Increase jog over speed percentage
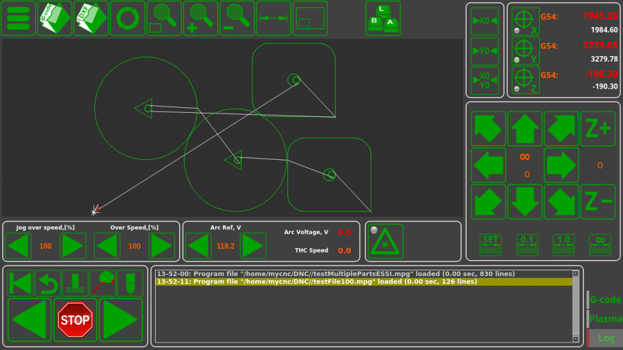The width and height of the screenshot is (623, 350). [73, 246]
